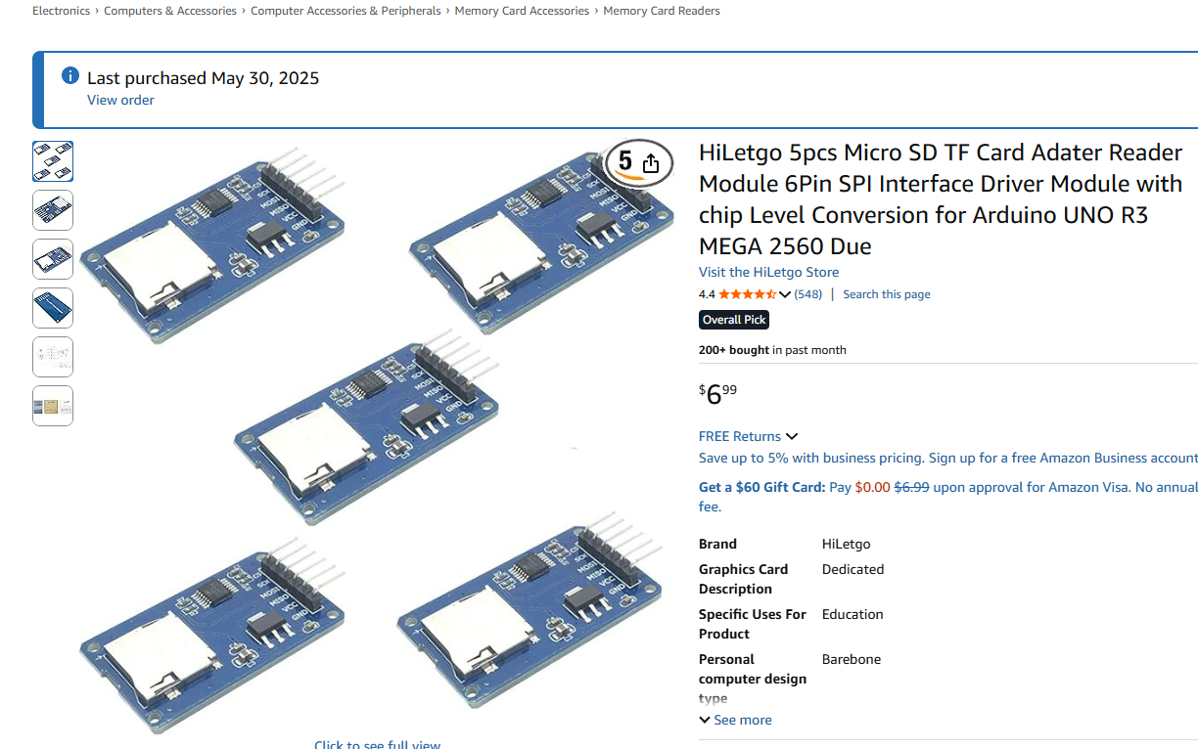The image size is (1198, 749).
Task: Open the 548 reviews count link
Action: pos(807,294)
